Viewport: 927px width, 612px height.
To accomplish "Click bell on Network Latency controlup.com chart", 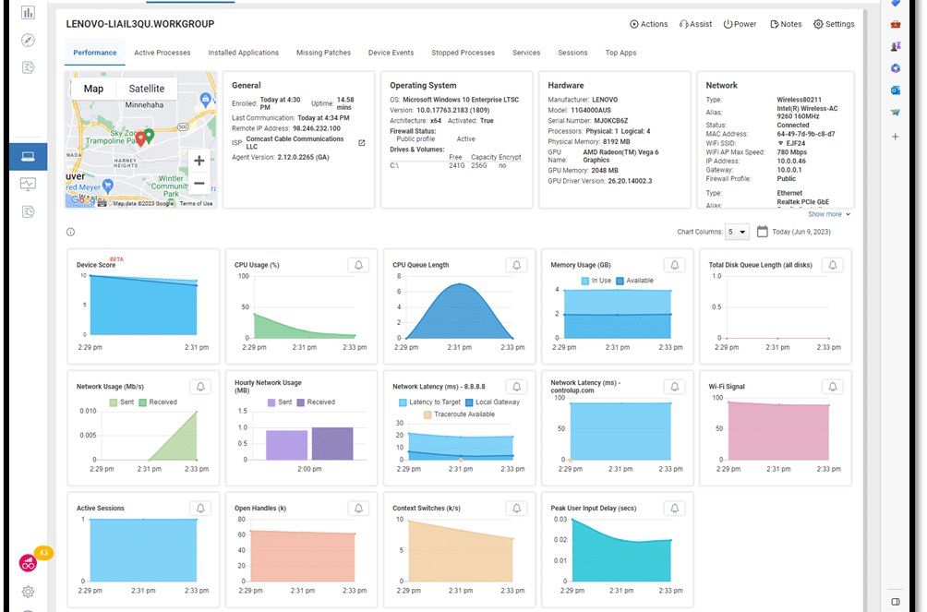I will (x=675, y=387).
